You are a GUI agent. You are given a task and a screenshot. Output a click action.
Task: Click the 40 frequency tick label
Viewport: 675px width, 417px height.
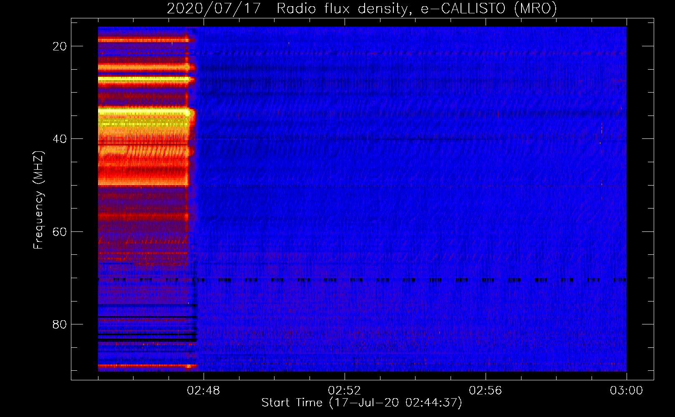[x=60, y=139]
